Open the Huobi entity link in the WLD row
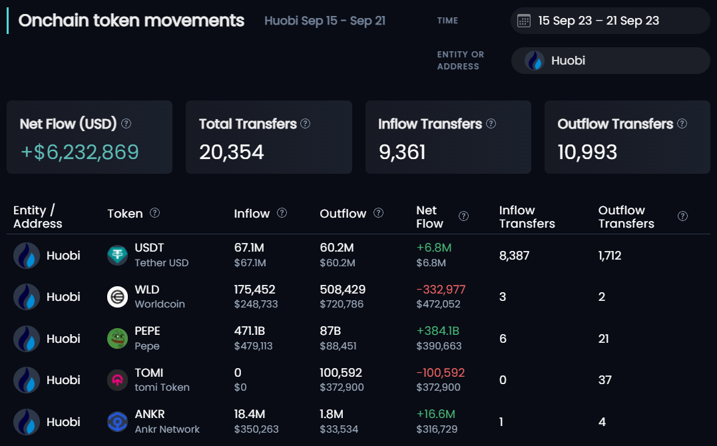This screenshot has height=446, width=717. pos(63,297)
